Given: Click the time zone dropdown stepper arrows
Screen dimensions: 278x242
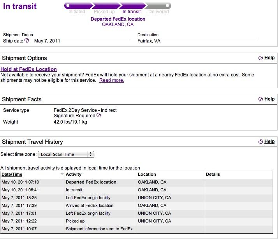Looking at the screenshot, I should 91,154.
